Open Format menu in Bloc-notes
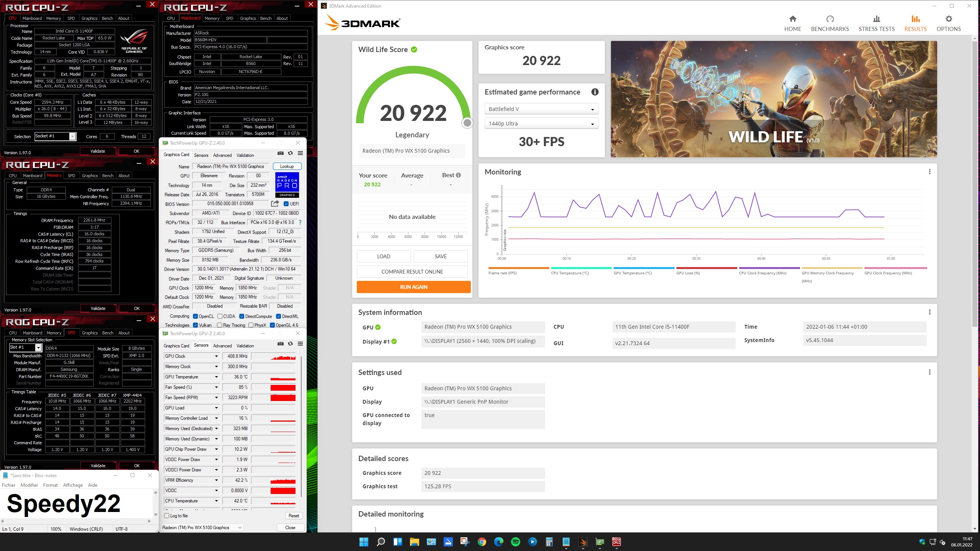 point(51,485)
